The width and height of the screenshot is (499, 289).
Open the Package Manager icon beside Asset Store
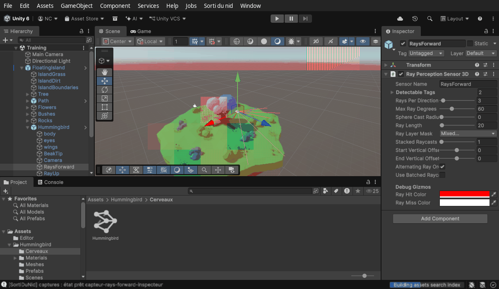pyautogui.click(x=115, y=19)
